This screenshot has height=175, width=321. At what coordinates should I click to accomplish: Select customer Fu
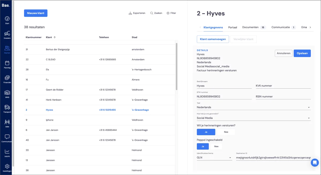(x=100, y=79)
